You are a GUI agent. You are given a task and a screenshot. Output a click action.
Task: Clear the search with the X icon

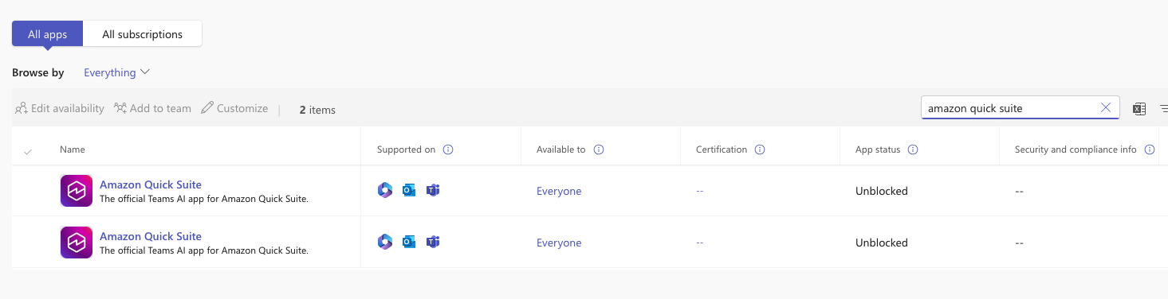pos(1106,108)
